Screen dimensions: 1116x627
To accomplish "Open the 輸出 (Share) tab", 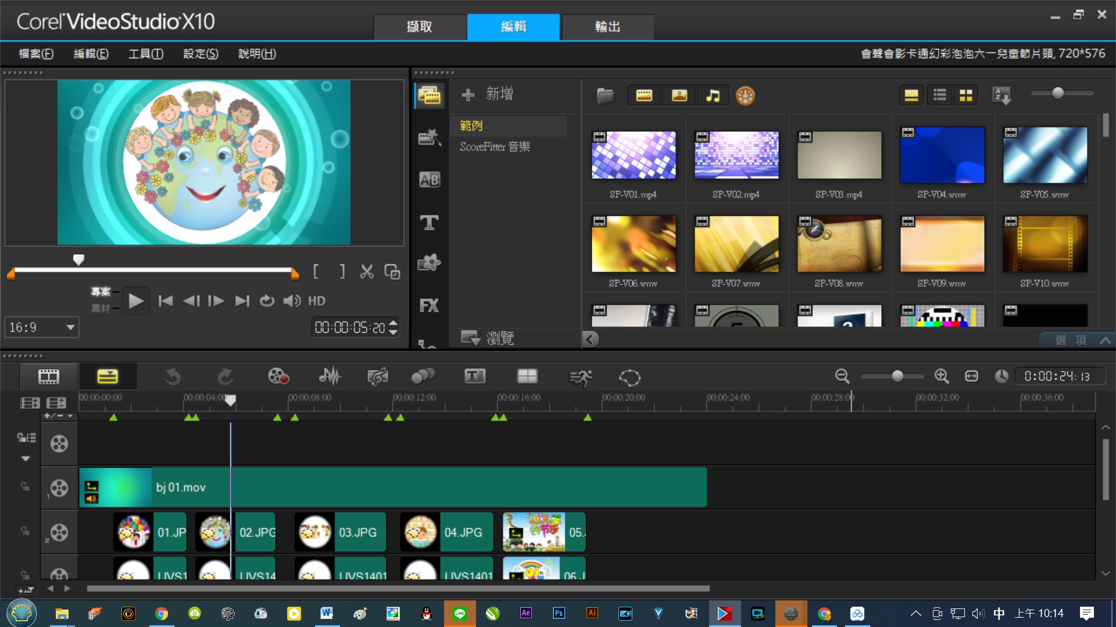I will click(x=607, y=27).
